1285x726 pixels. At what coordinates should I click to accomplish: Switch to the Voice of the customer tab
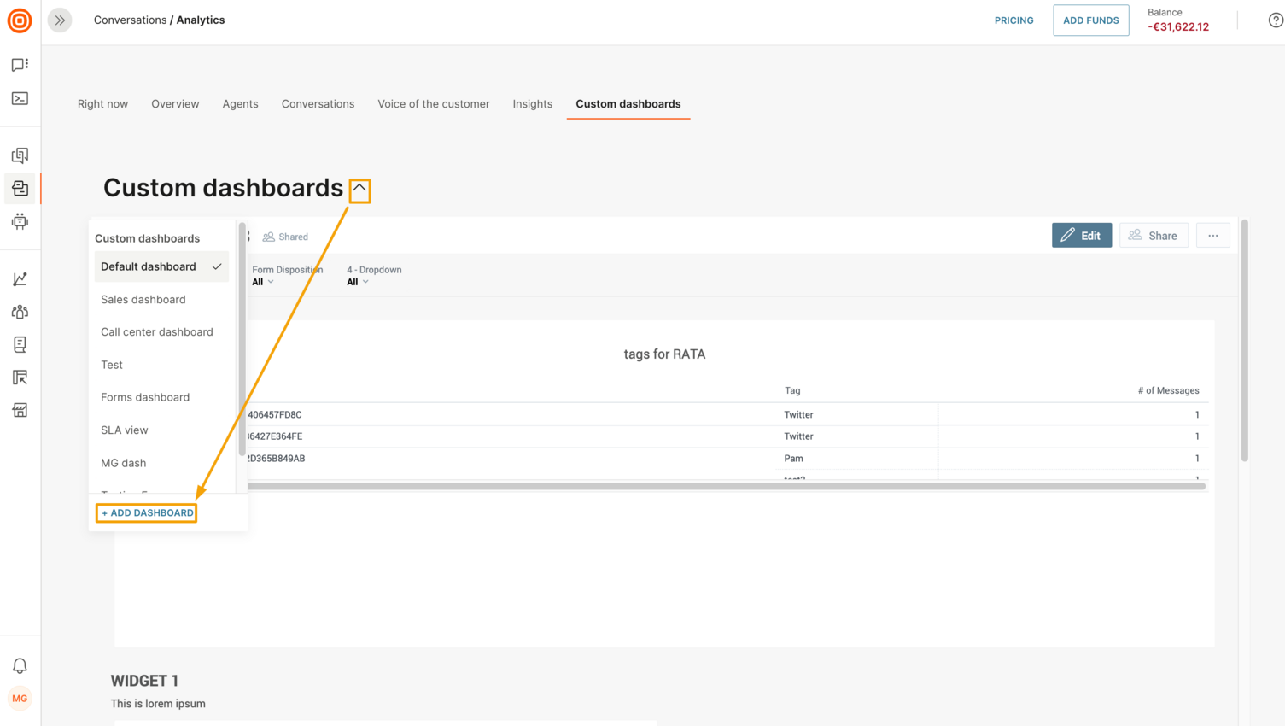[434, 104]
